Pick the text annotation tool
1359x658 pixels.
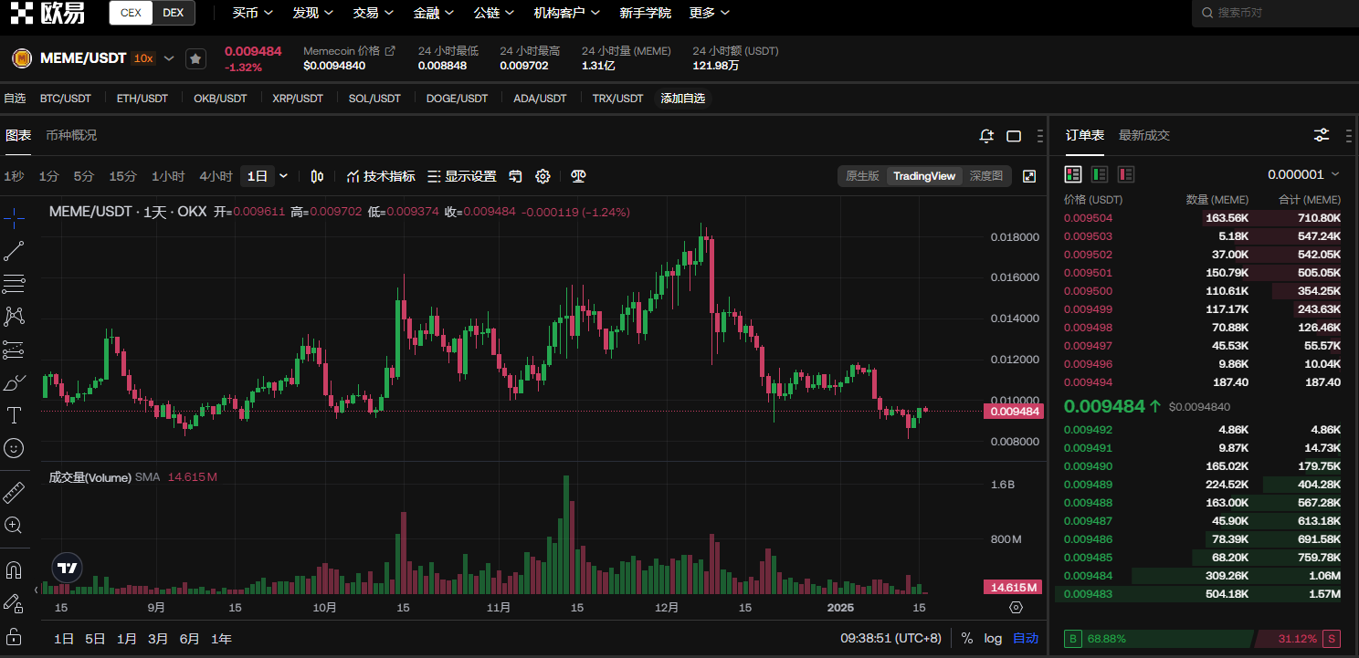[14, 415]
